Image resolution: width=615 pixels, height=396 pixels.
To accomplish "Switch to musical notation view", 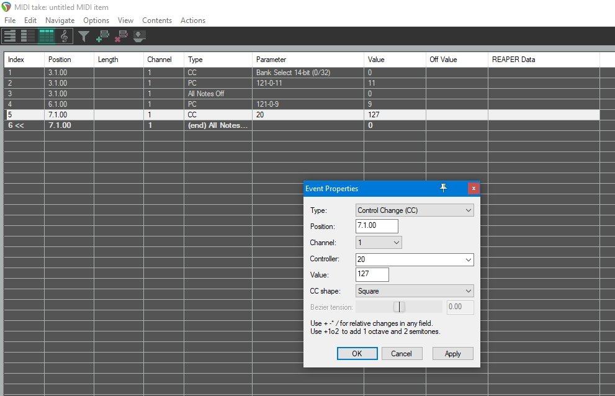I will coord(64,37).
